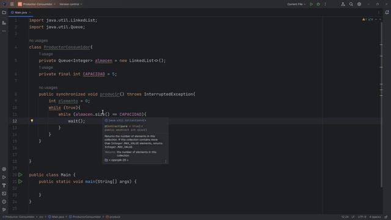Click the 'no usages' hint above producir method
The height and width of the screenshot is (220, 391).
click(x=48, y=87)
